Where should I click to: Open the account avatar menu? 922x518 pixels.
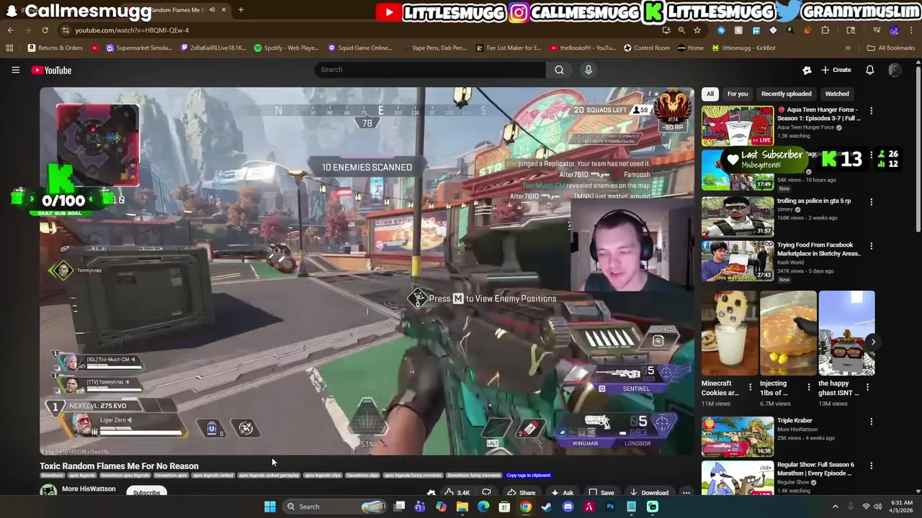point(895,70)
